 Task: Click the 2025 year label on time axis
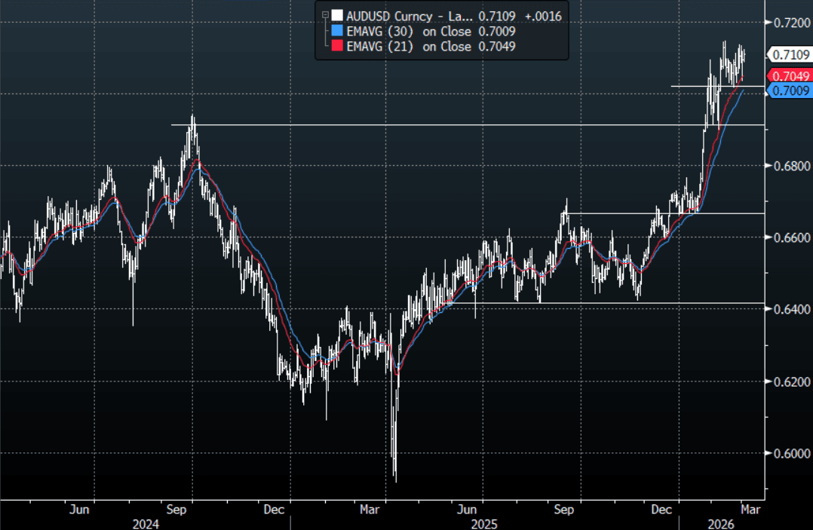click(x=483, y=524)
